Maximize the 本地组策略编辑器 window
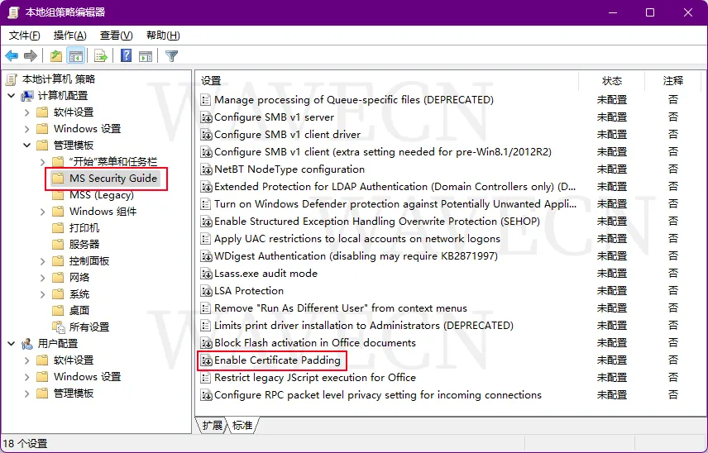 click(650, 12)
